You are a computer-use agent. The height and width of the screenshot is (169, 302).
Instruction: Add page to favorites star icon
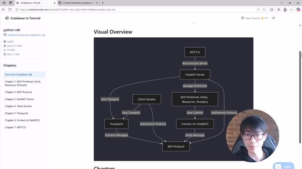coord(264,10)
